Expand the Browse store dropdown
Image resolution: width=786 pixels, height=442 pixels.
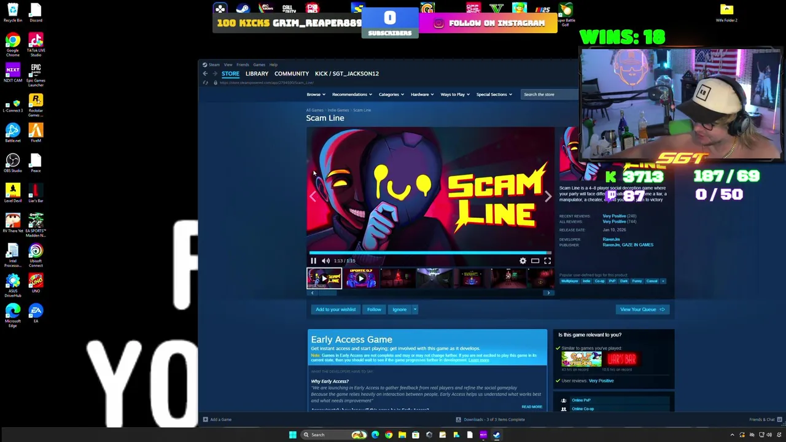316,95
